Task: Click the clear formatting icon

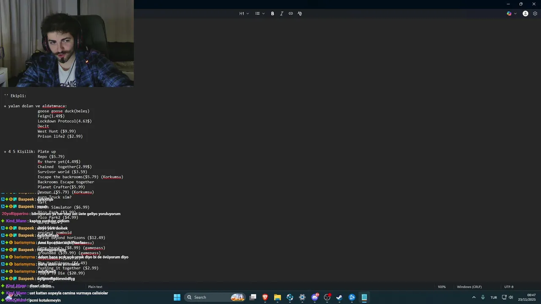Action: (300, 14)
